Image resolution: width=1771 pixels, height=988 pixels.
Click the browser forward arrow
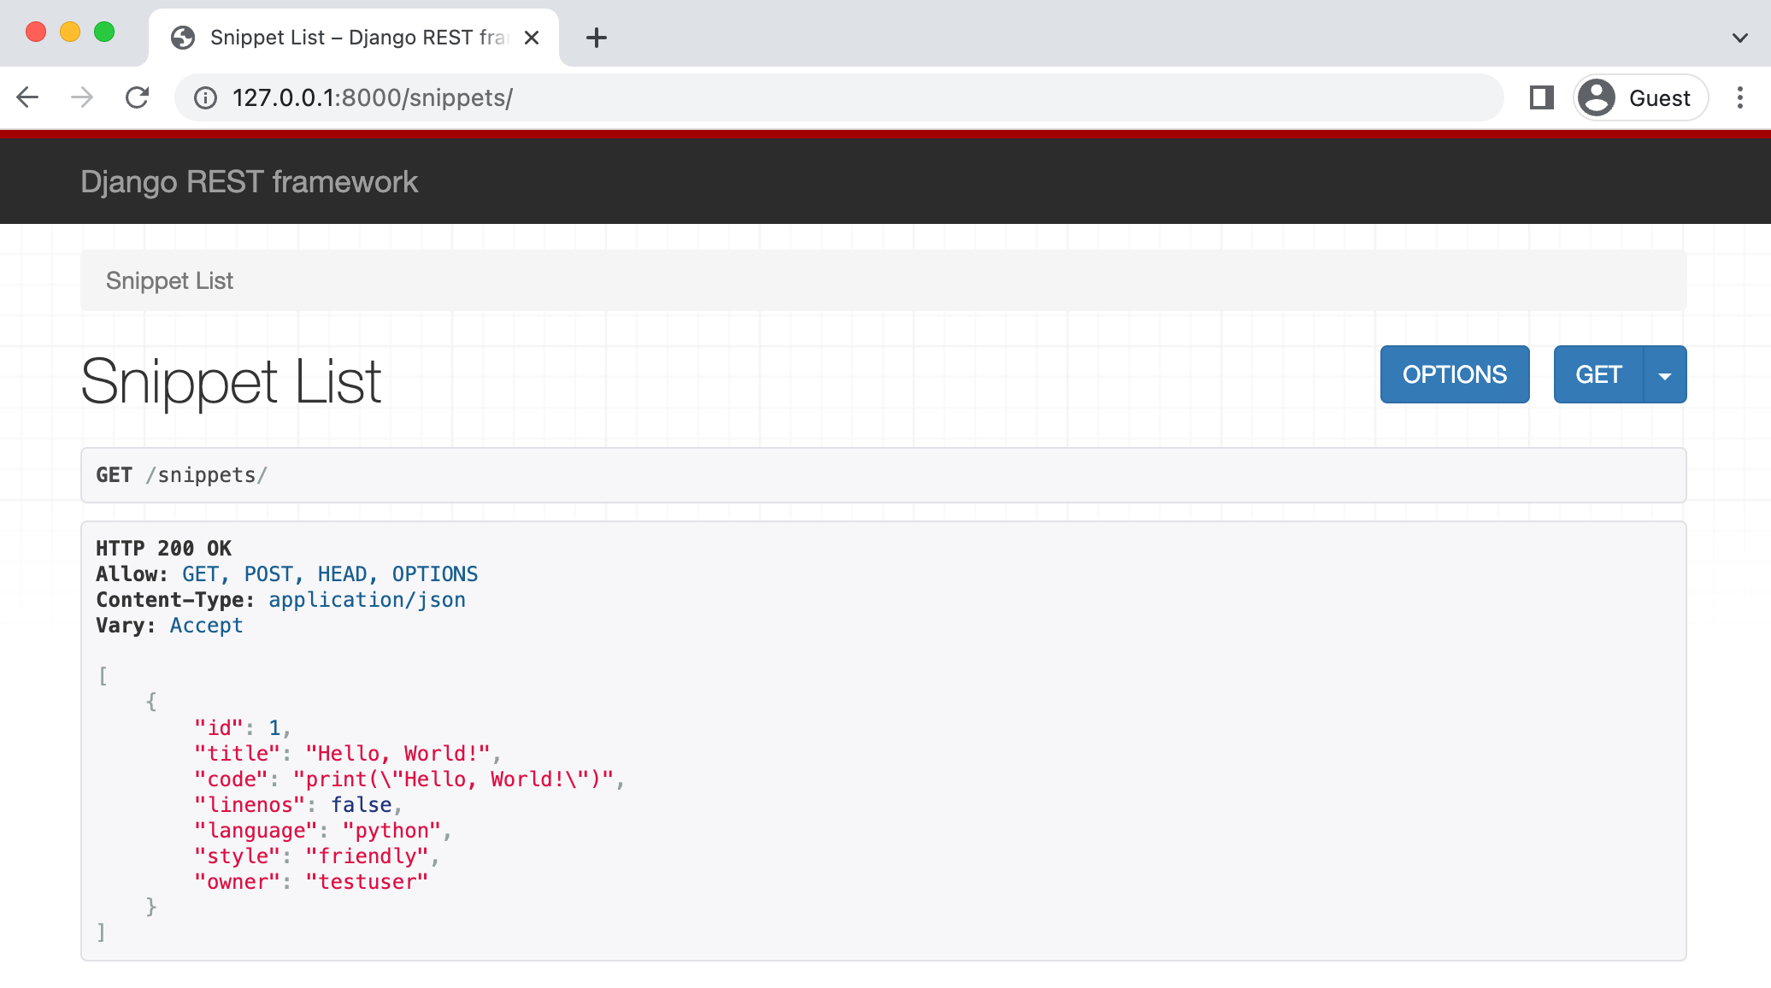pos(82,97)
